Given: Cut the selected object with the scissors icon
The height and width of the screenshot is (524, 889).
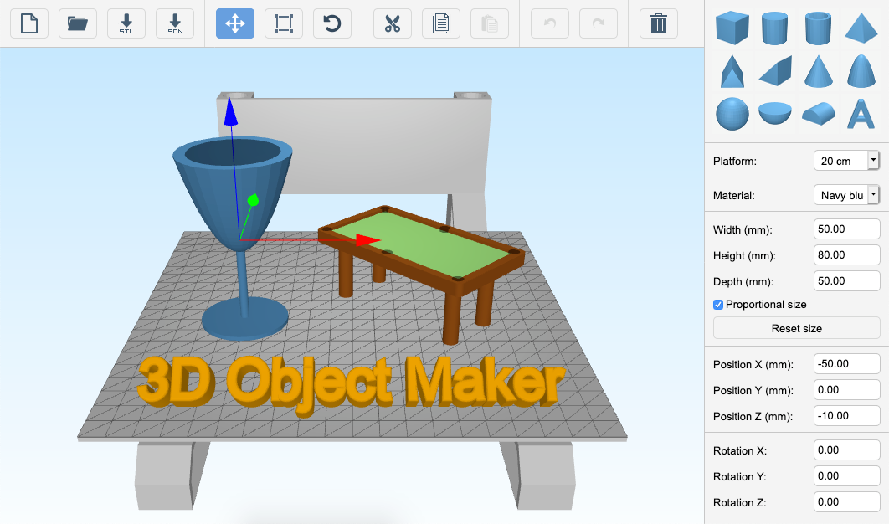Looking at the screenshot, I should pos(392,23).
